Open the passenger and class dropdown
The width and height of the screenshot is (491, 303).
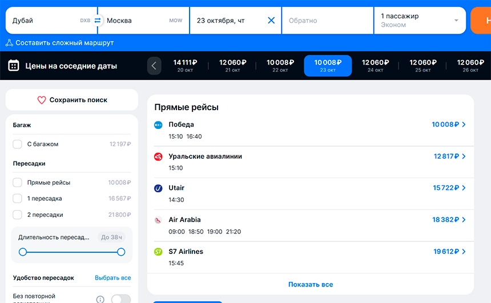(x=420, y=21)
